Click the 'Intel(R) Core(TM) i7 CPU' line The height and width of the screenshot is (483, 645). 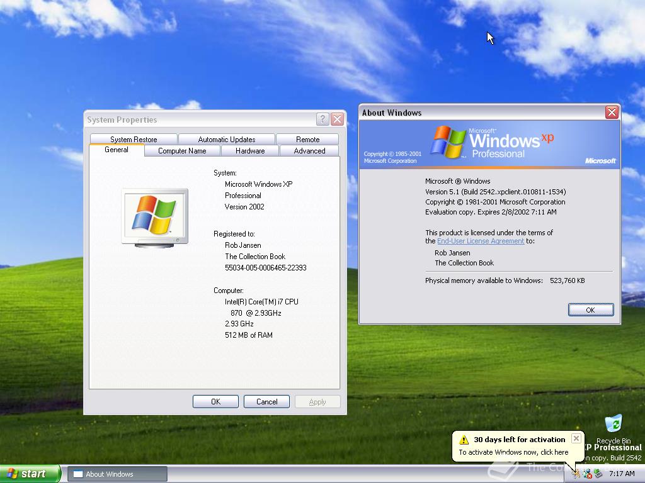[261, 301]
